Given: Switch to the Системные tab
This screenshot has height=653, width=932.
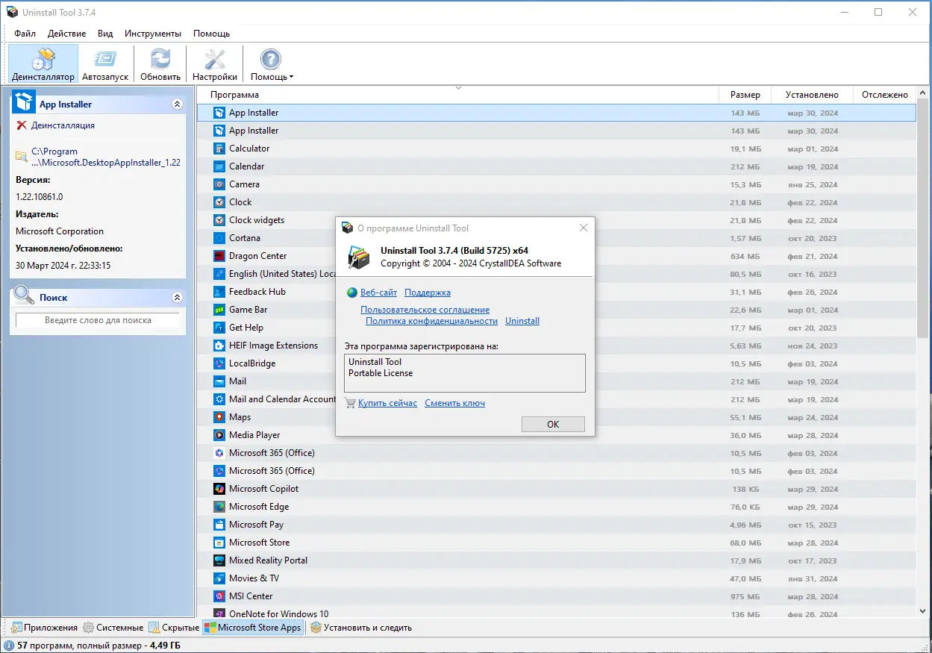Looking at the screenshot, I should tap(113, 628).
